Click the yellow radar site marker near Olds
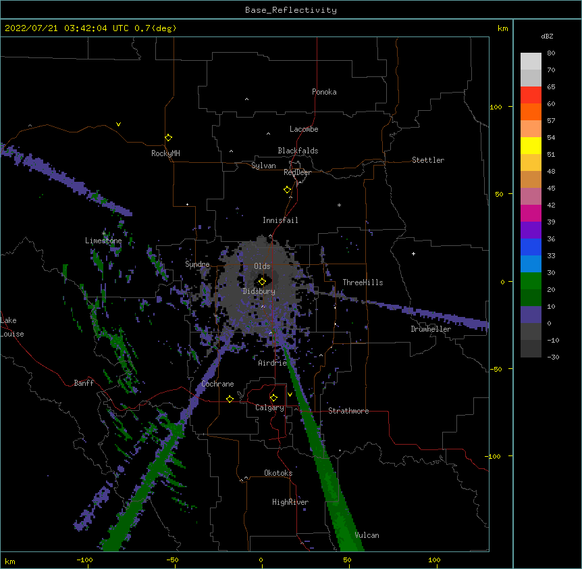 pyautogui.click(x=262, y=282)
